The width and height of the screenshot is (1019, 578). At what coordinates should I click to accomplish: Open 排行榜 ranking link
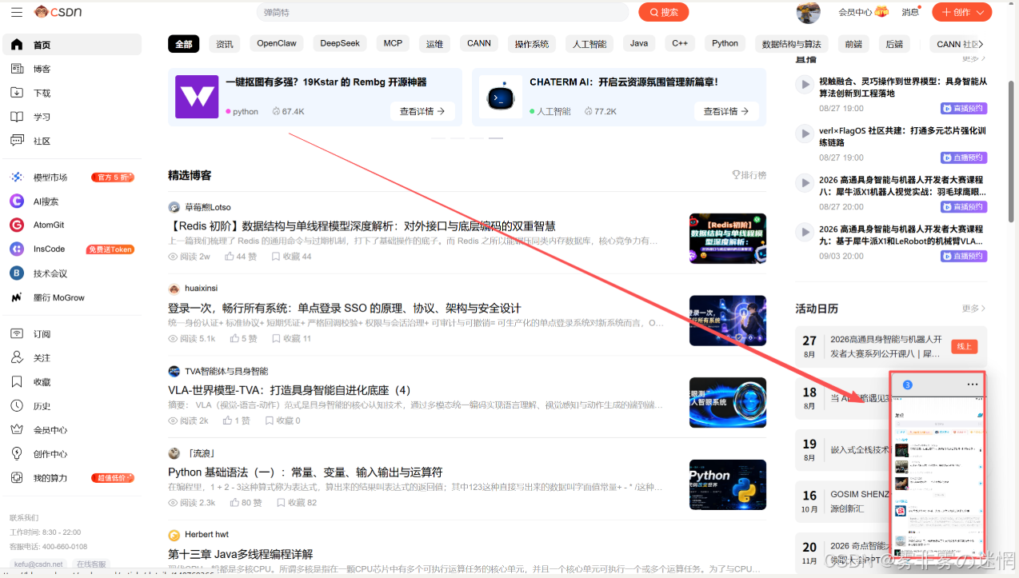[749, 175]
